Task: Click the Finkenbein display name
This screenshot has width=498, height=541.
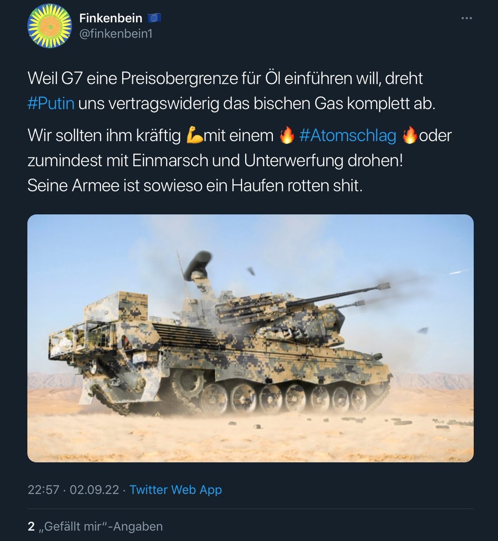Action: [110, 18]
